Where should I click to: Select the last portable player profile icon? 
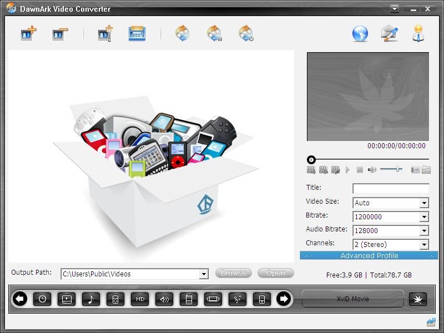tap(261, 299)
